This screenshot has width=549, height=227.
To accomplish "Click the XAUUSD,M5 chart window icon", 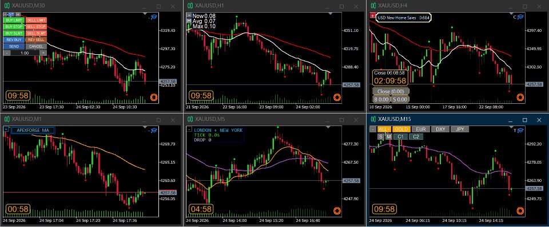I will 190,120.
